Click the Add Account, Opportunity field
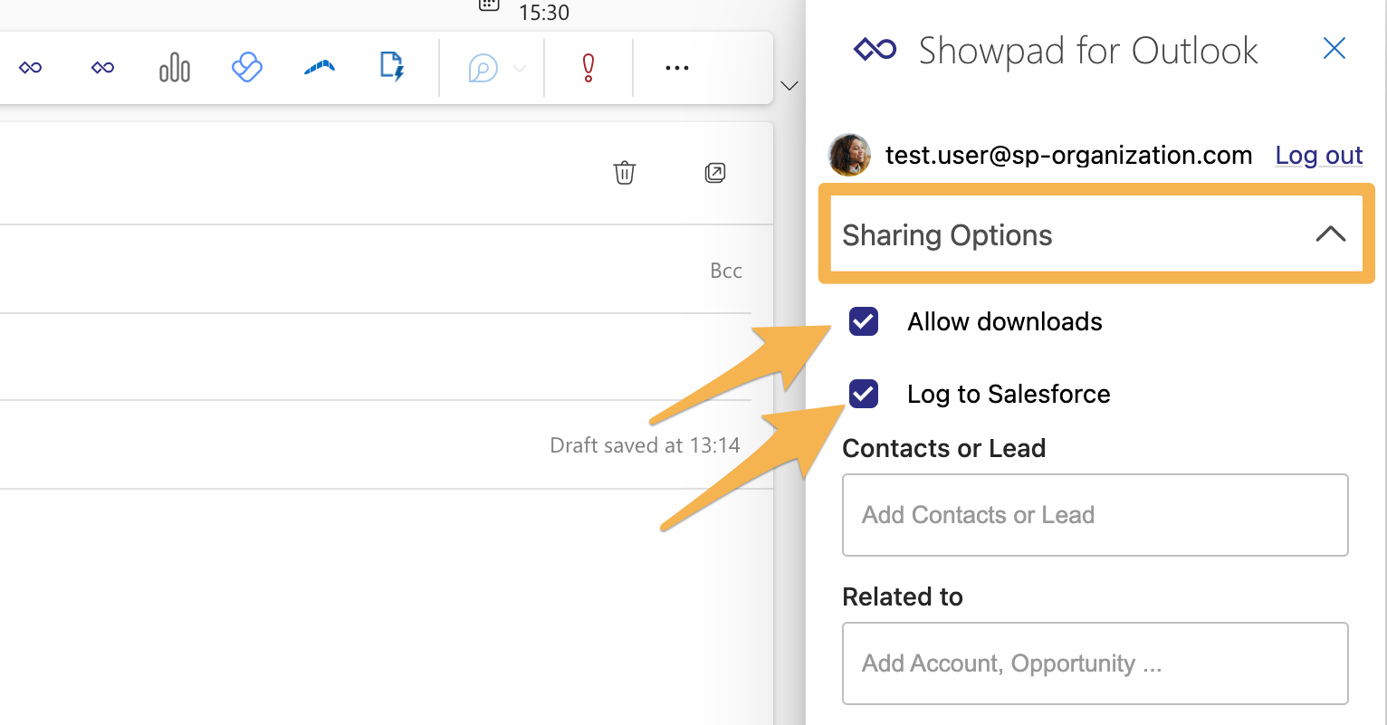The height and width of the screenshot is (725, 1387). (1095, 663)
